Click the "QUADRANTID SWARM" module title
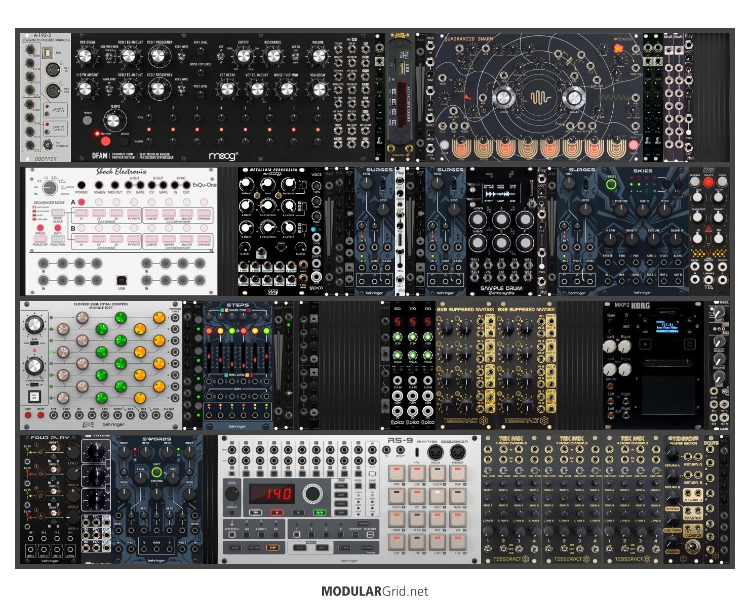 pyautogui.click(x=468, y=38)
